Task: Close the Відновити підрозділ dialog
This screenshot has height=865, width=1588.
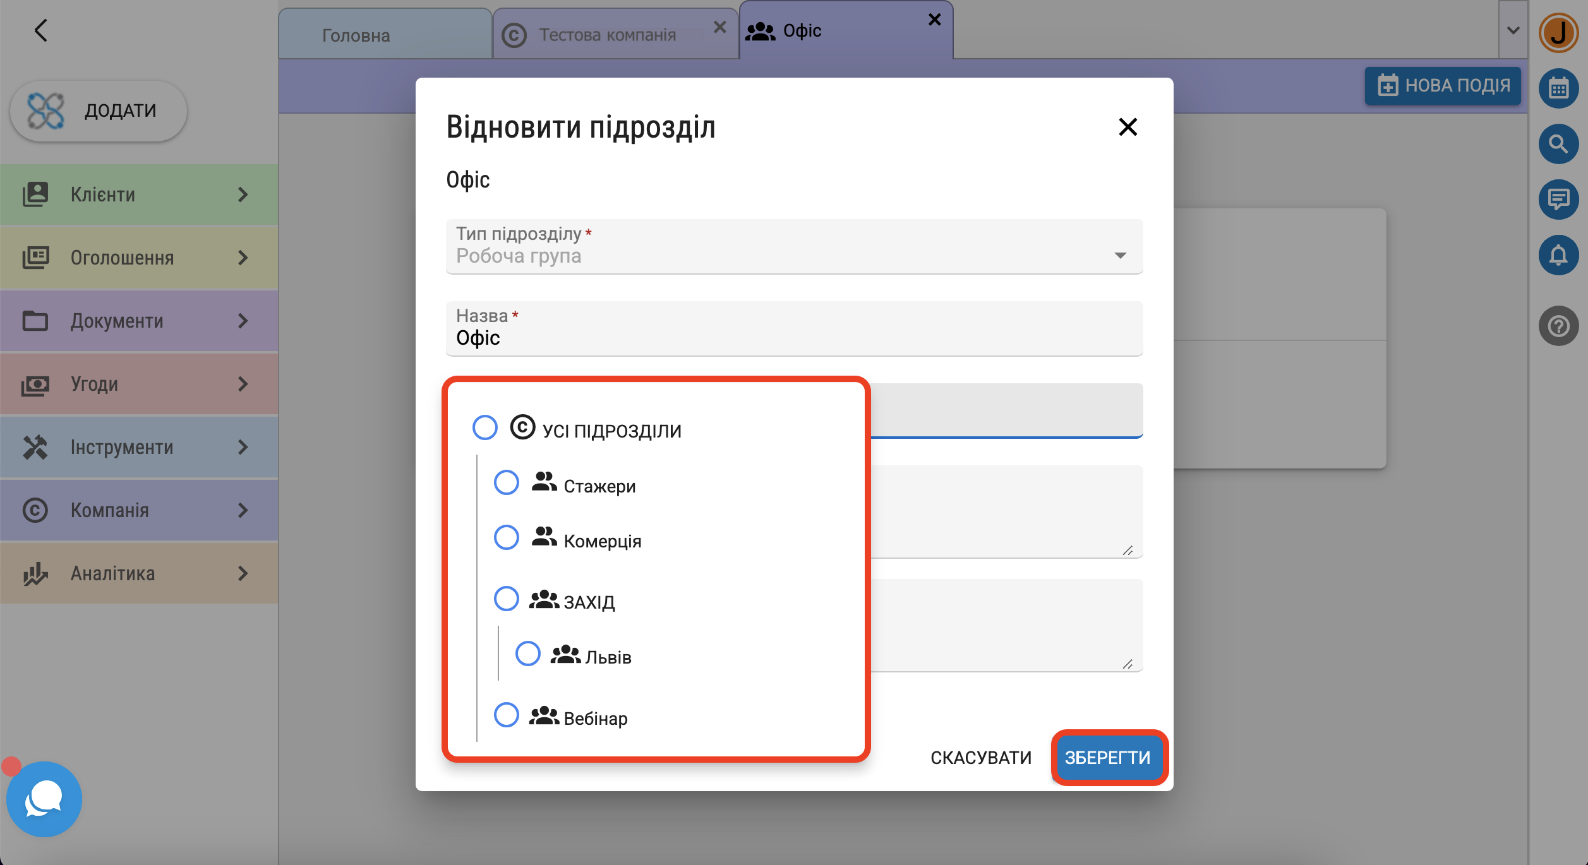Action: pyautogui.click(x=1128, y=127)
